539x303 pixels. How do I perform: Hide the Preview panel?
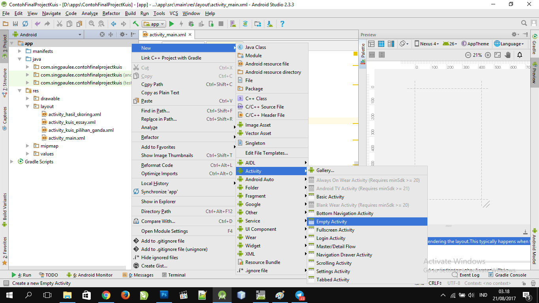click(x=525, y=34)
